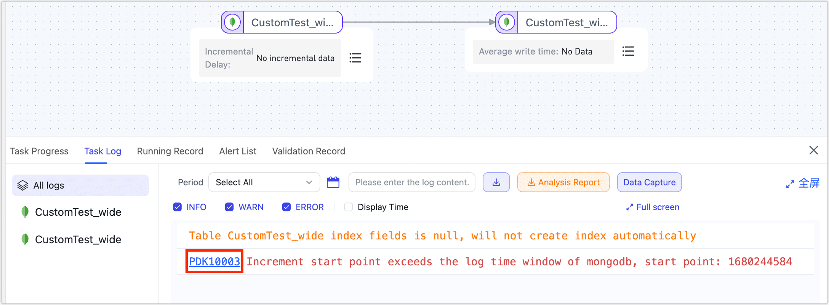829x305 pixels.
Task: Switch to the Task Progress tab
Action: point(39,151)
